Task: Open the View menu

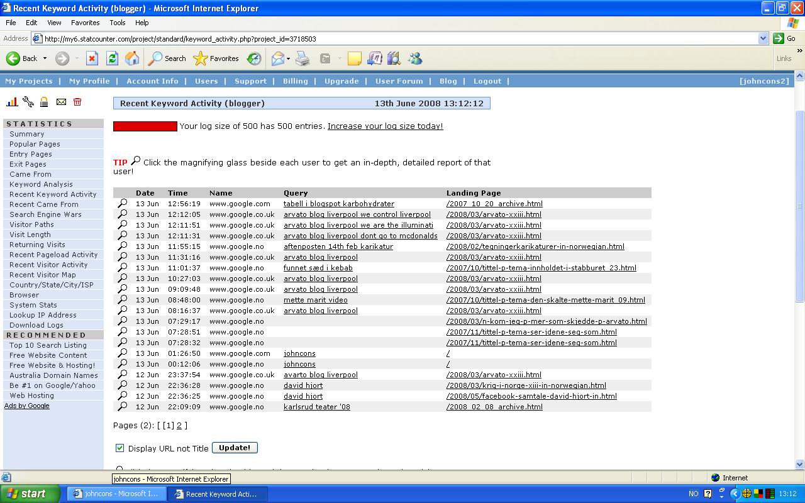Action: [54, 23]
